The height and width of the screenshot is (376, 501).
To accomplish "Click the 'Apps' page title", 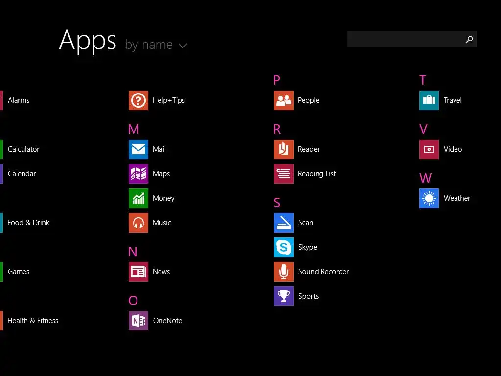I will click(x=88, y=41).
